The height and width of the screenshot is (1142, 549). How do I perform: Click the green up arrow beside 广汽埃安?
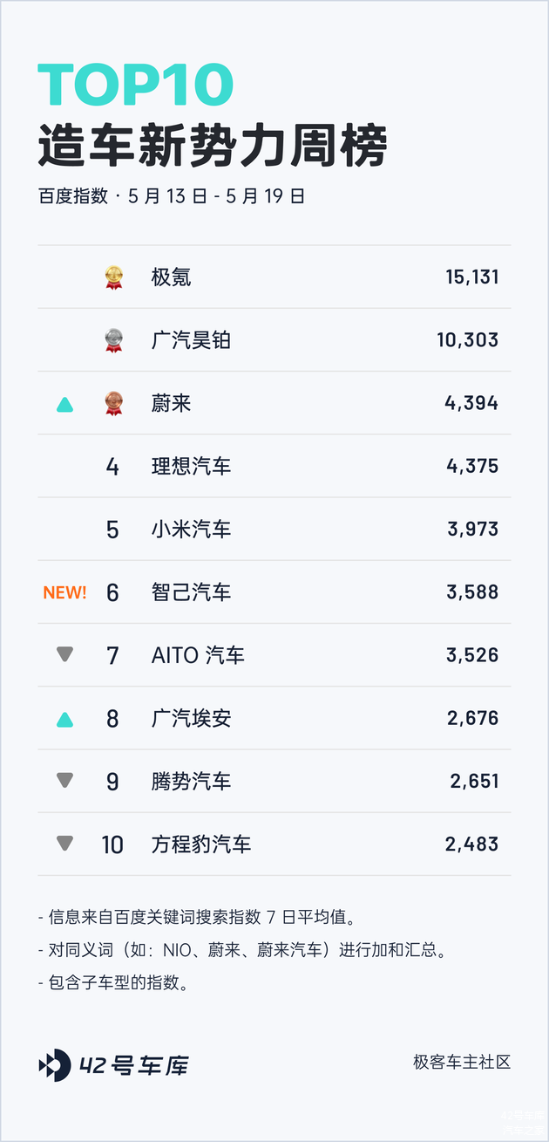click(64, 719)
